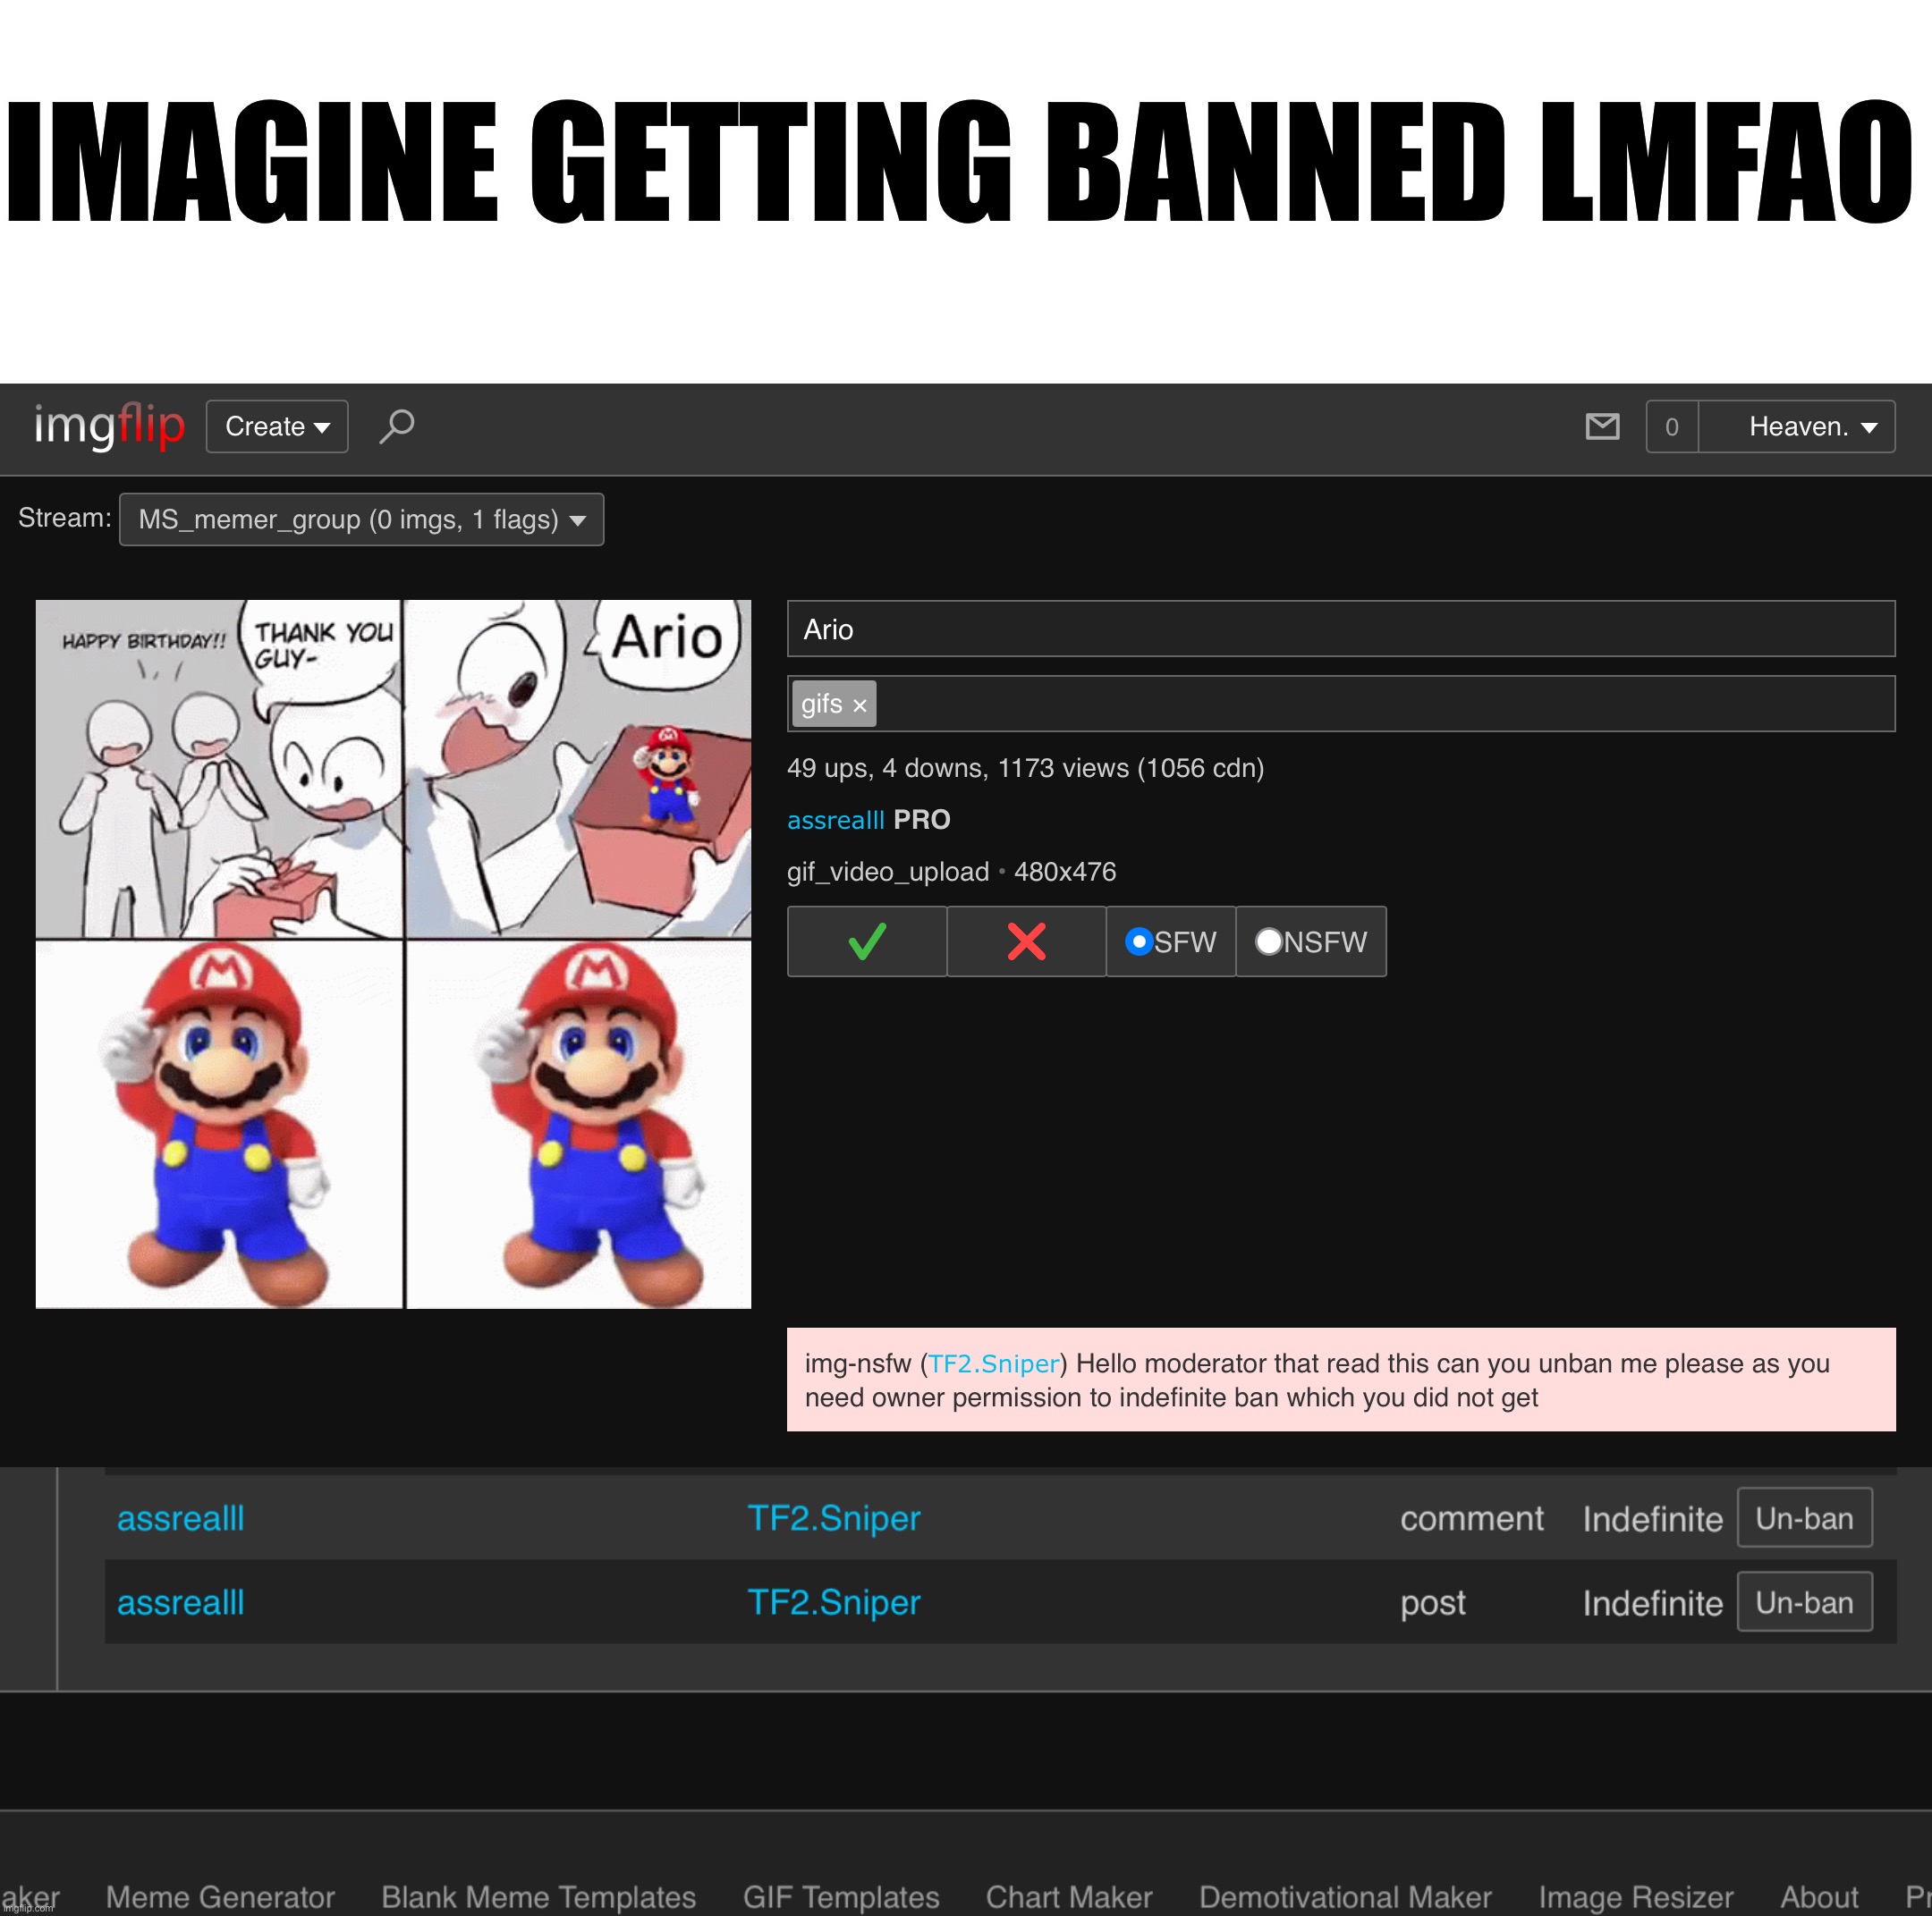Open the Create dropdown

coord(277,426)
